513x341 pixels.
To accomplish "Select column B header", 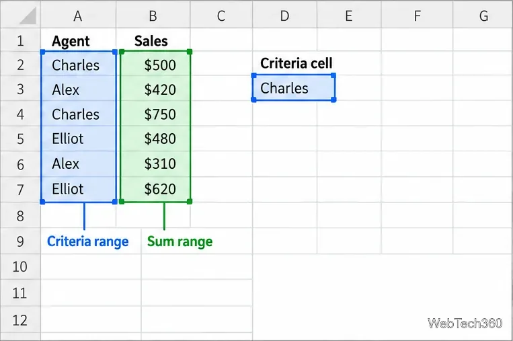I will coord(153,15).
